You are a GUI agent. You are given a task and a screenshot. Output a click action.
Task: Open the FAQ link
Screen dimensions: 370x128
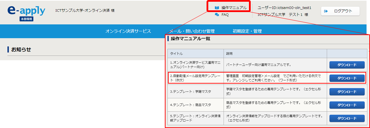[x=225, y=14]
